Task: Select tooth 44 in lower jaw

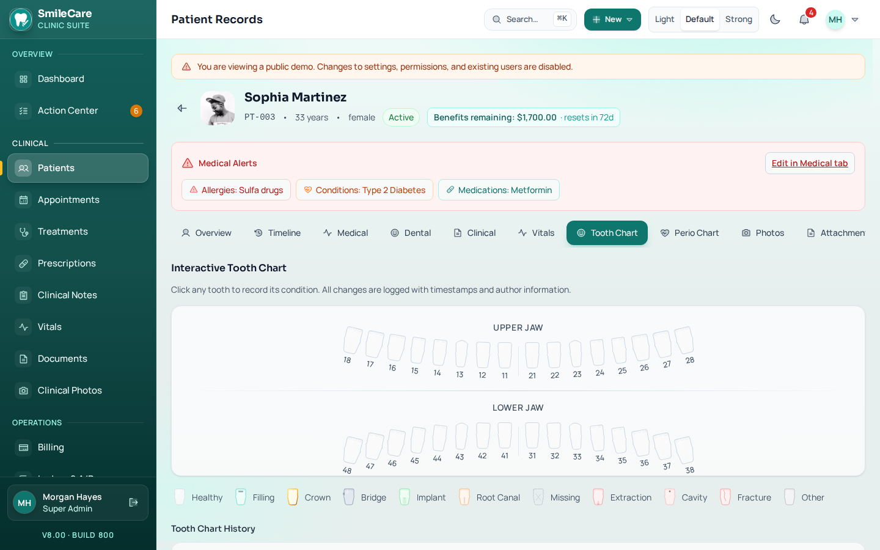Action: click(x=439, y=438)
